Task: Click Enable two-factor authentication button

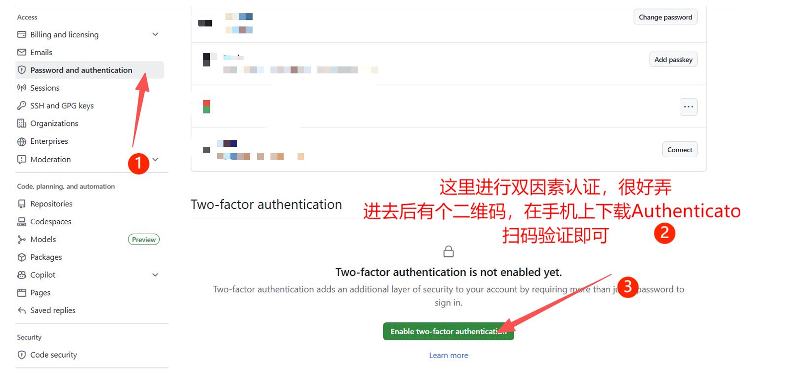Action: 448,331
